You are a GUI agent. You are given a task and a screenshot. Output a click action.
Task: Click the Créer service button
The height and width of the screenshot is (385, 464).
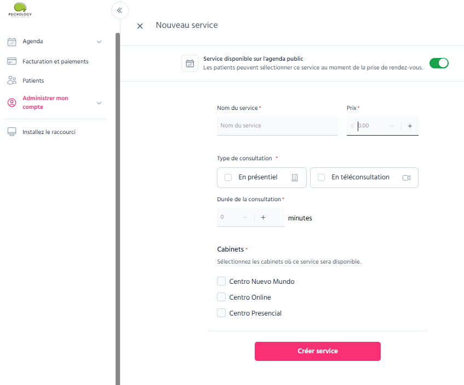(x=318, y=351)
